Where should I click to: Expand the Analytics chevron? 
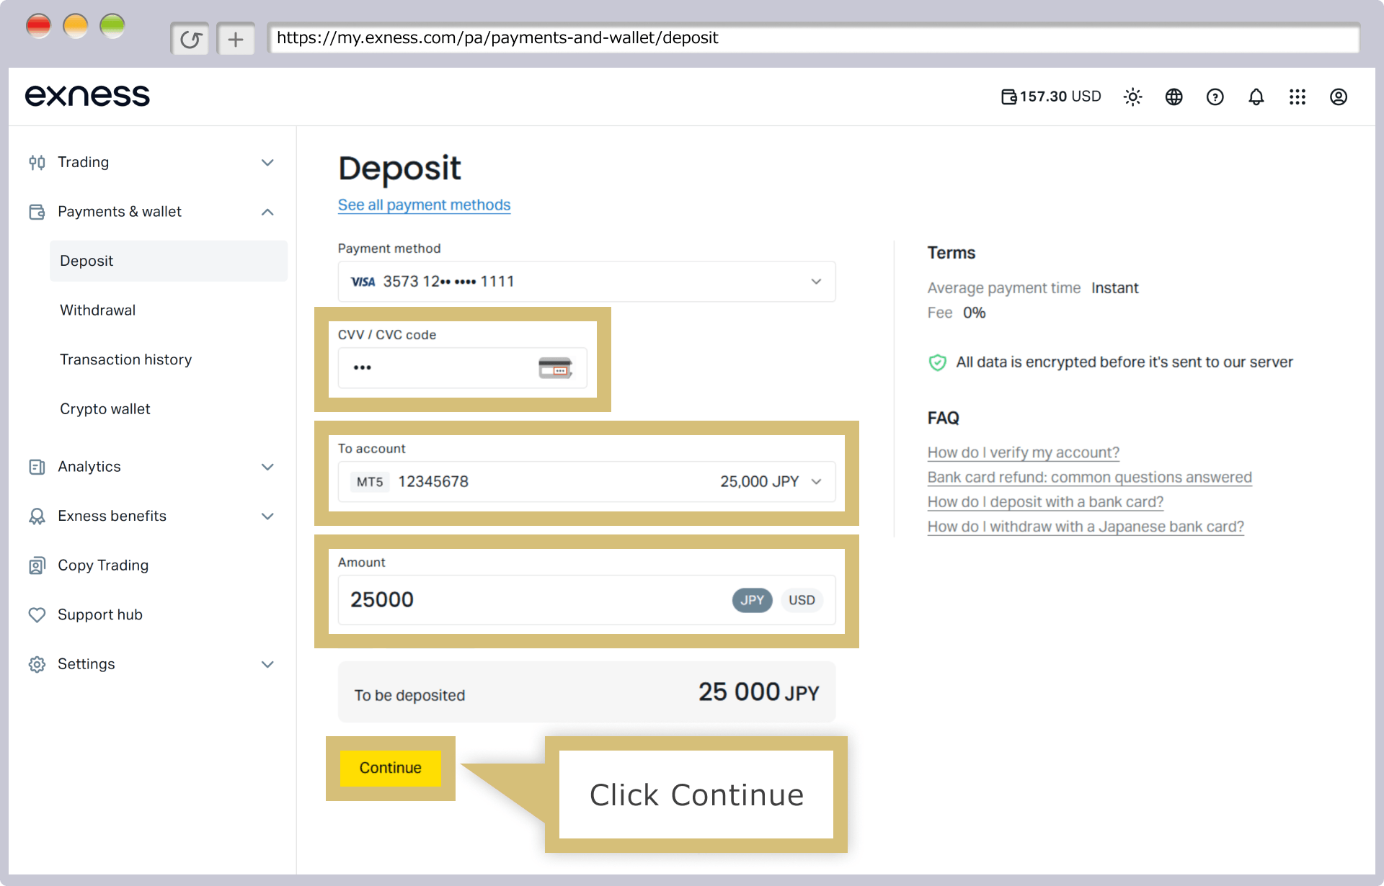tap(267, 467)
